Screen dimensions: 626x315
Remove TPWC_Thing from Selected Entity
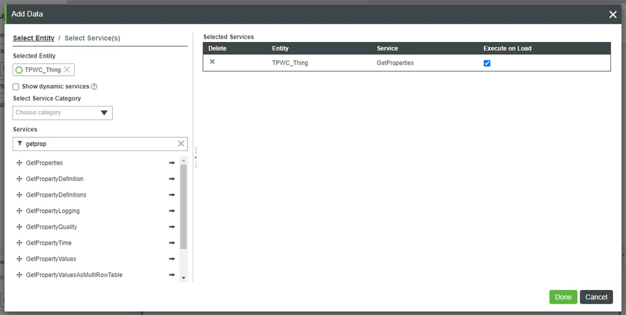point(67,70)
